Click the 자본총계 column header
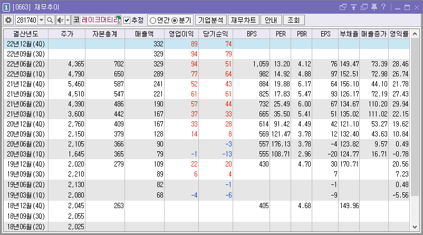423x235 pixels. (105, 34)
